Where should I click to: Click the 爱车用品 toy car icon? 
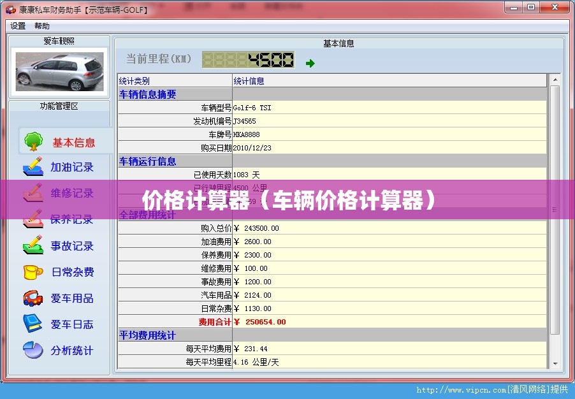[x=33, y=298]
